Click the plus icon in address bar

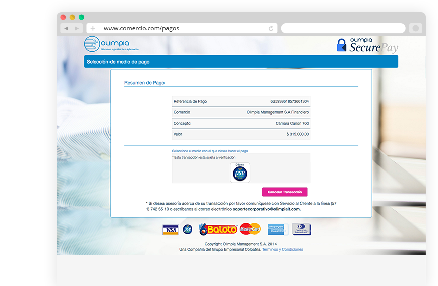click(93, 29)
